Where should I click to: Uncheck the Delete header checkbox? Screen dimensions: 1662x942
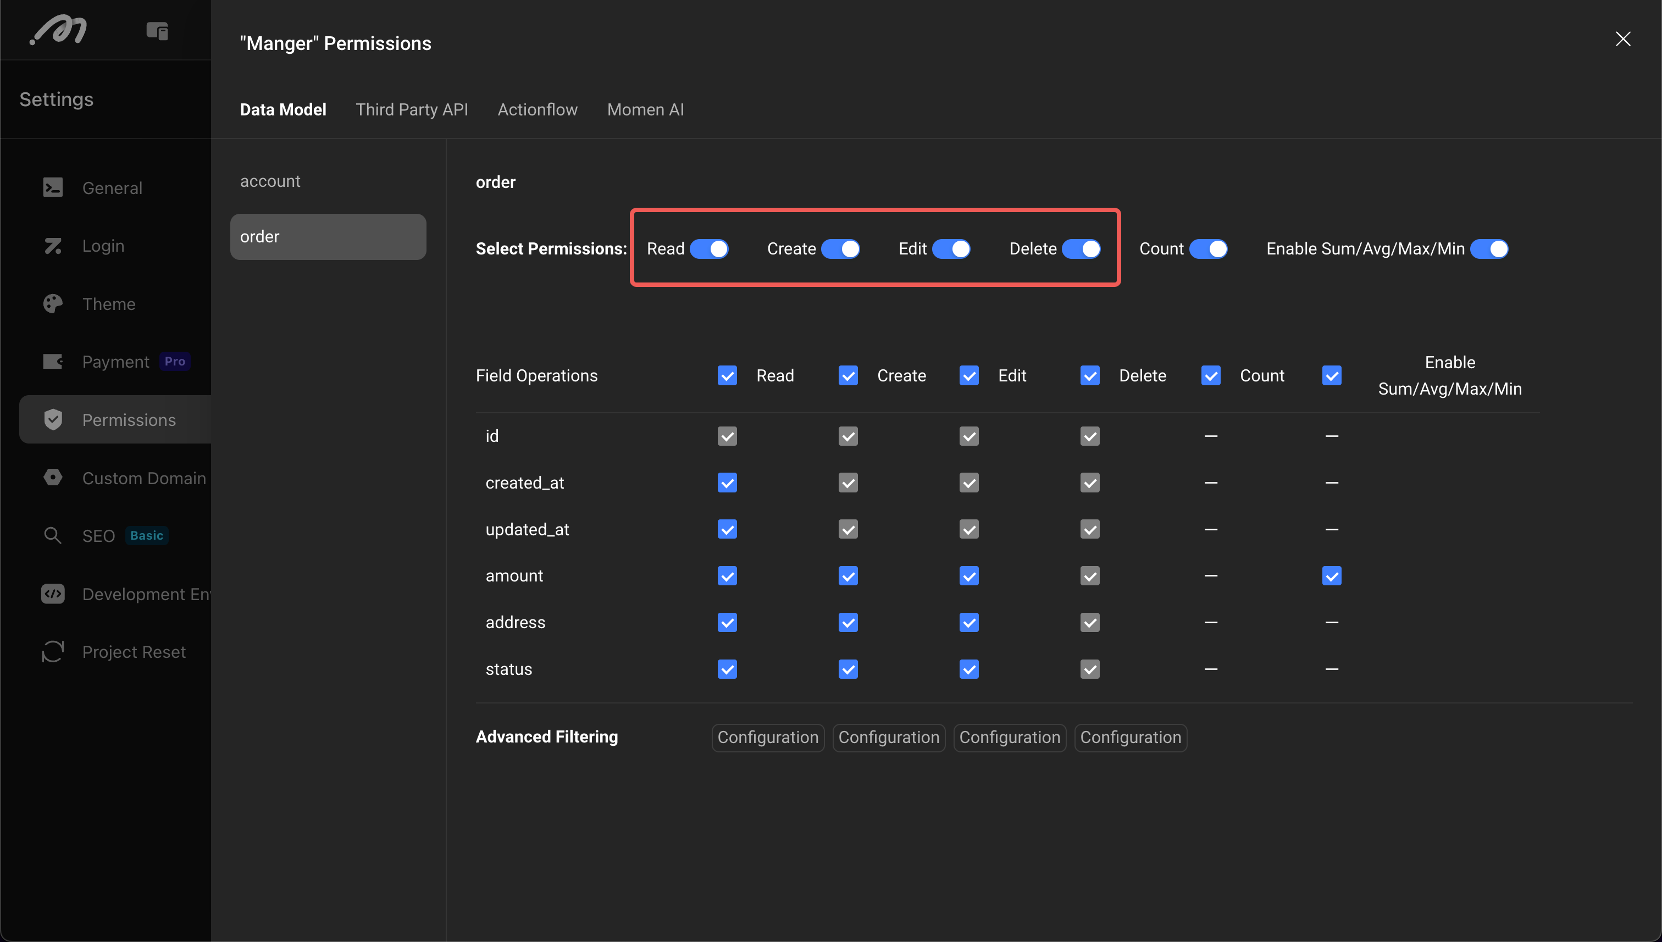1090,375
